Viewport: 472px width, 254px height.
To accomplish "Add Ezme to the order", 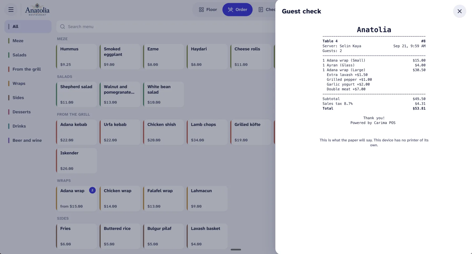I will (x=164, y=57).
